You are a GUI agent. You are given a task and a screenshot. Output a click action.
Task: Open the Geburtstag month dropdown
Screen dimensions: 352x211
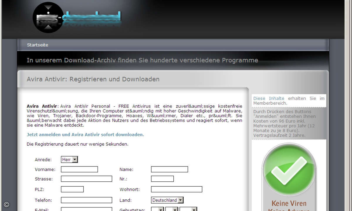pos(172,209)
